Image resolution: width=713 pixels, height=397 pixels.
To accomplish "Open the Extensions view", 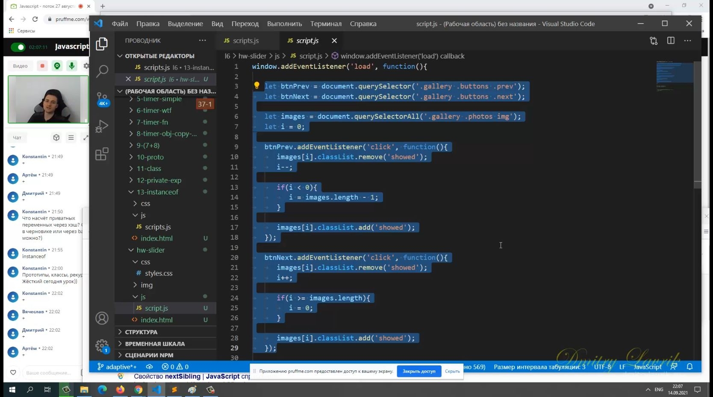I will pos(102,154).
